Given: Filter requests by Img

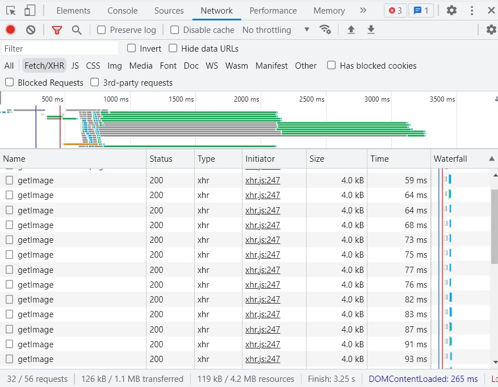Looking at the screenshot, I should coord(114,66).
